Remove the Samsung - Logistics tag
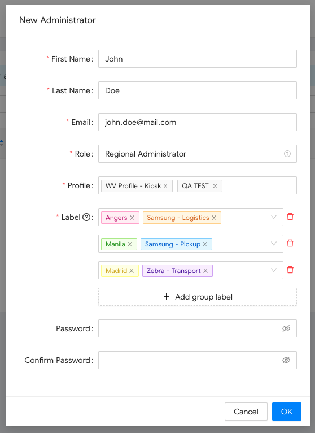Screen dimensions: 315x433 pyautogui.click(x=214, y=218)
